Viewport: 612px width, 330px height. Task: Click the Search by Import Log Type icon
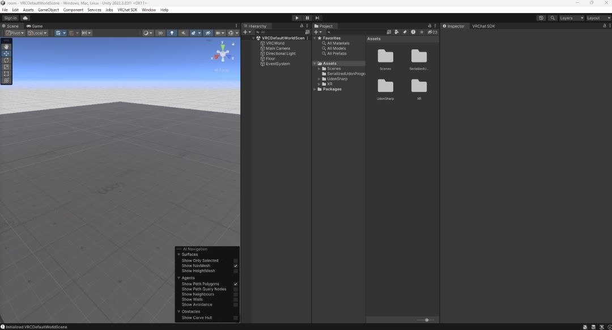point(413,32)
